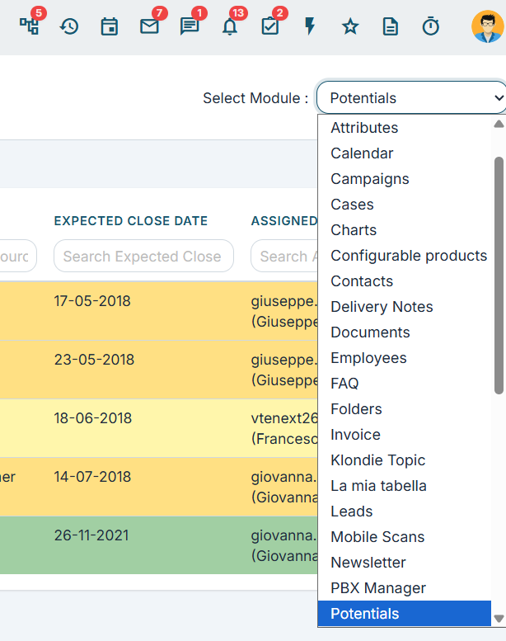The image size is (506, 641).
Task: Open the user avatar profile menu
Action: click(x=488, y=26)
